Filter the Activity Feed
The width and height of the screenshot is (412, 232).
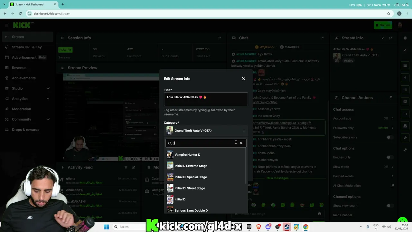tap(126, 167)
